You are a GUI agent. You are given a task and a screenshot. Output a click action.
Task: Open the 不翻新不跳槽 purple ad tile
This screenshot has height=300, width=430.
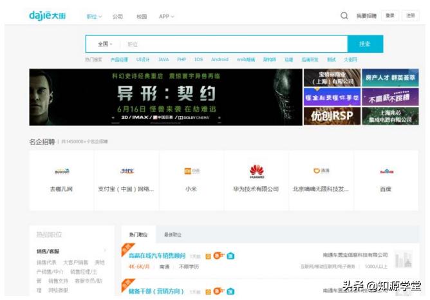pos(390,97)
